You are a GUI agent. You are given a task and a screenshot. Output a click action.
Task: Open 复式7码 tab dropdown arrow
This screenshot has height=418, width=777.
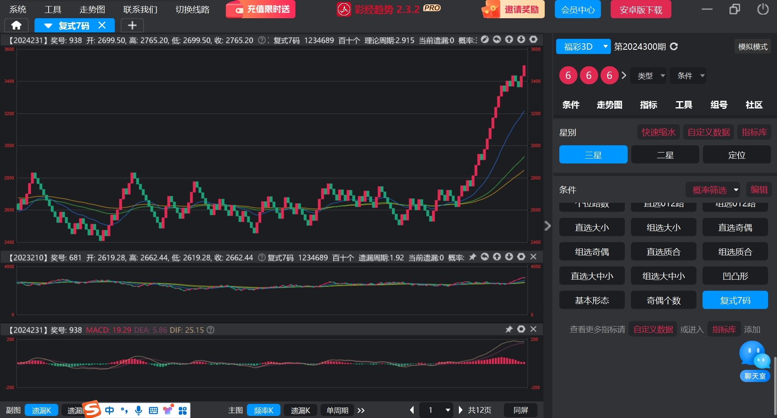(48, 25)
